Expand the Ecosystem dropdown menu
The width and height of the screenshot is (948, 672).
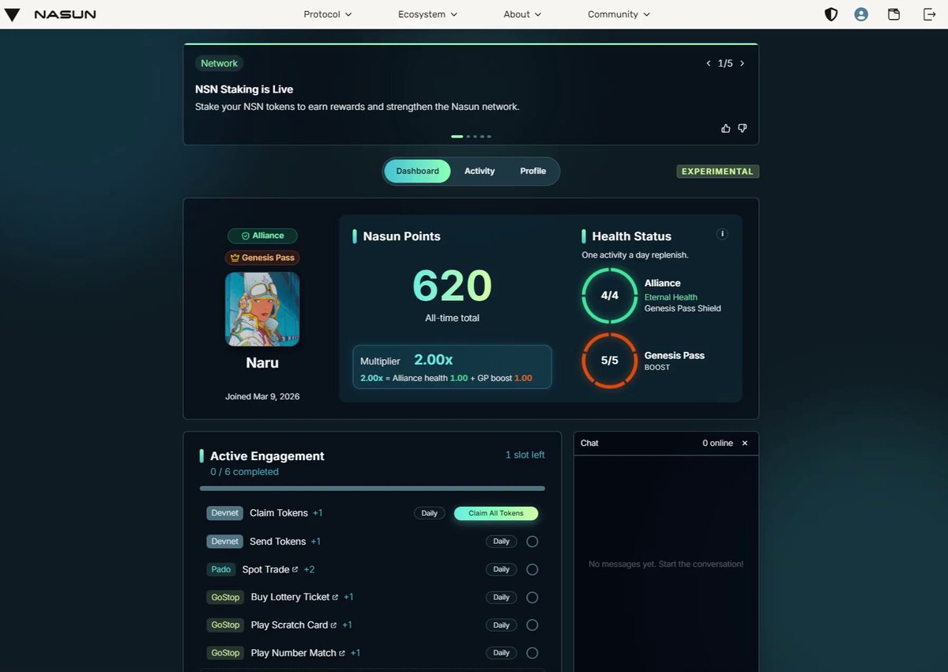click(x=427, y=14)
